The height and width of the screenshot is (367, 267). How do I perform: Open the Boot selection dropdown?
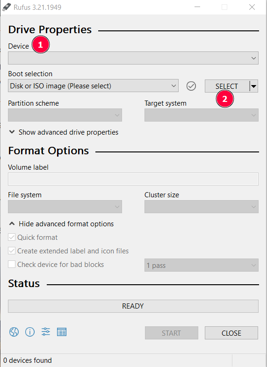pyautogui.click(x=93, y=86)
